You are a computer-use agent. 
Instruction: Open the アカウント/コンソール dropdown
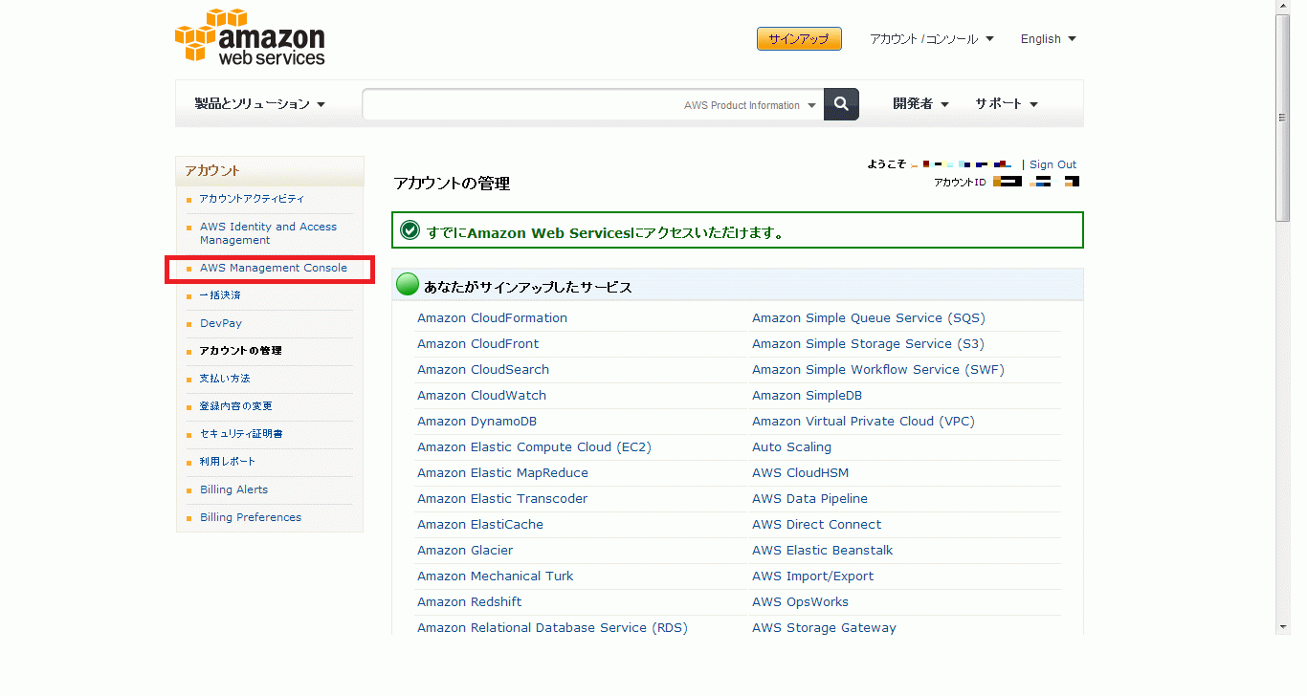[x=931, y=39]
